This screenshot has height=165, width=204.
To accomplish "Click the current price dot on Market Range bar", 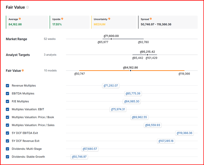I will pyautogui.click(x=111, y=39).
